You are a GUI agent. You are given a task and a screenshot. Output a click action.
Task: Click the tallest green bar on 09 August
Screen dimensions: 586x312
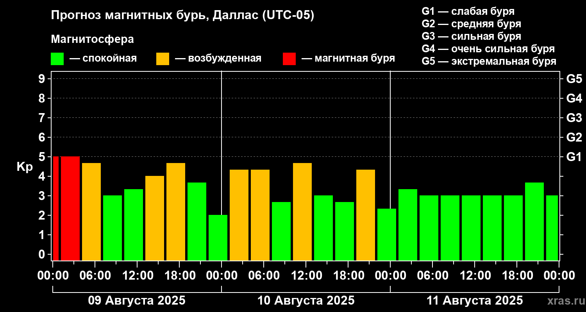click(197, 221)
